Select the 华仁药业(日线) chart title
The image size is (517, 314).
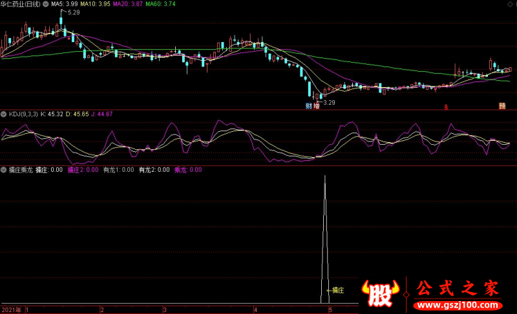pos(21,4)
